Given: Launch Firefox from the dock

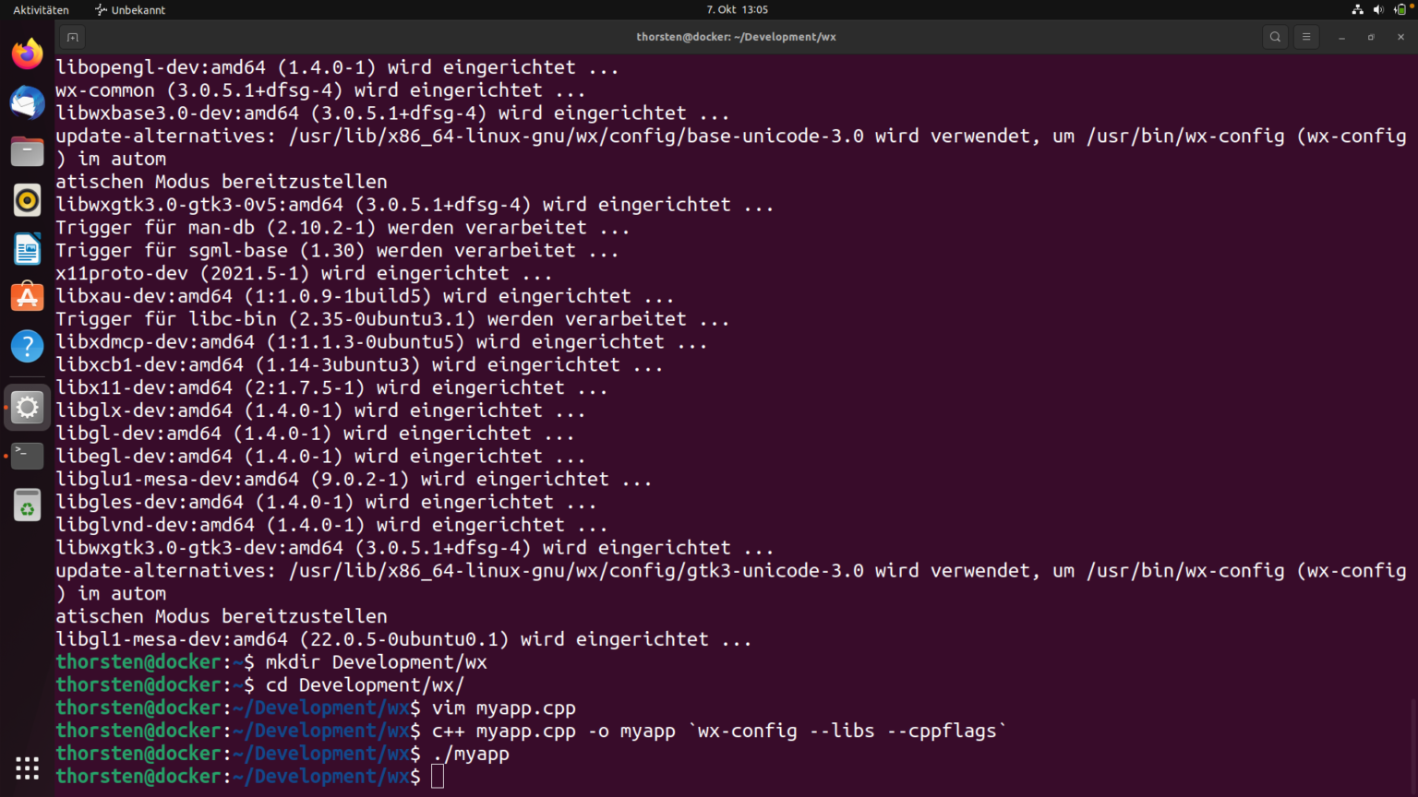Looking at the screenshot, I should pos(27,54).
